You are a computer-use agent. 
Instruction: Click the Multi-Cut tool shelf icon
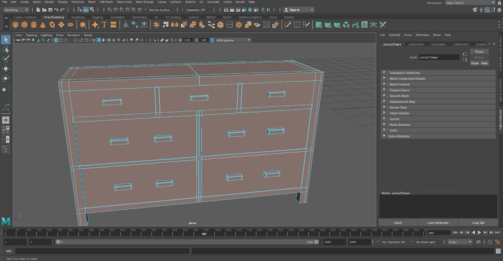288,25
